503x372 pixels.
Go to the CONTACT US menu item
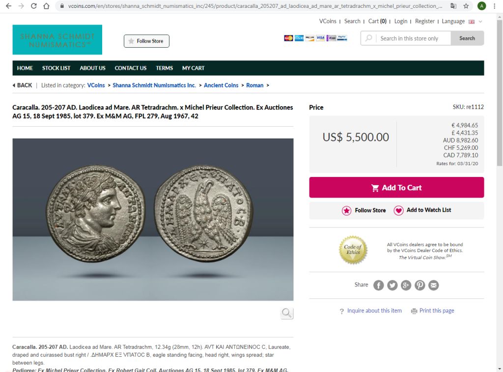[x=131, y=68]
